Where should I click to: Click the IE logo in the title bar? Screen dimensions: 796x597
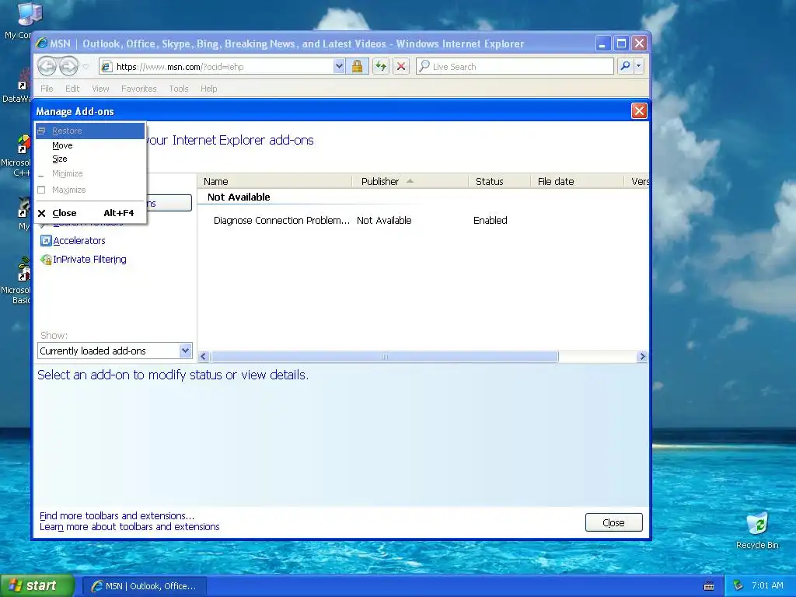(x=42, y=44)
